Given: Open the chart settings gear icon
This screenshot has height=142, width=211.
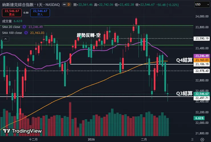Looking at the screenshot, I should 202,140.
